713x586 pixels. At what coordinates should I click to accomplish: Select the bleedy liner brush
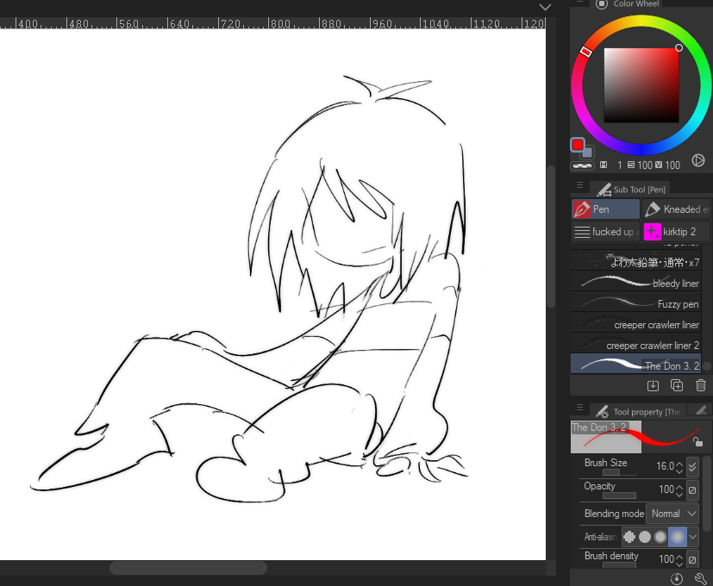(x=635, y=283)
